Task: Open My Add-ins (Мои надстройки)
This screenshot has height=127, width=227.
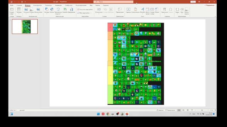Action: (84, 13)
